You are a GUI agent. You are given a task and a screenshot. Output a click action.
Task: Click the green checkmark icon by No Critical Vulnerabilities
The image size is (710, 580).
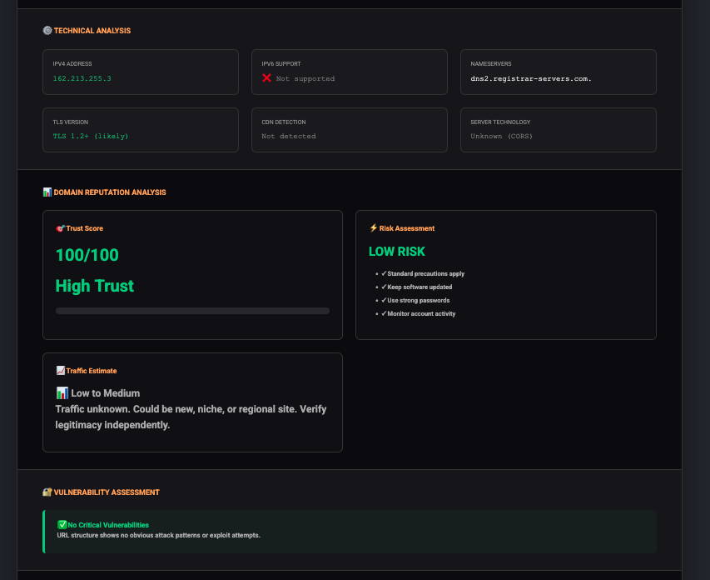tap(62, 525)
